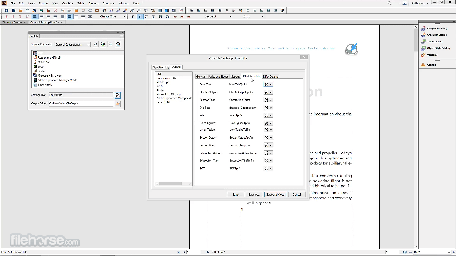The height and width of the screenshot is (256, 456).
Task: Cancel the Publish Settings dialog
Action: coord(297,195)
